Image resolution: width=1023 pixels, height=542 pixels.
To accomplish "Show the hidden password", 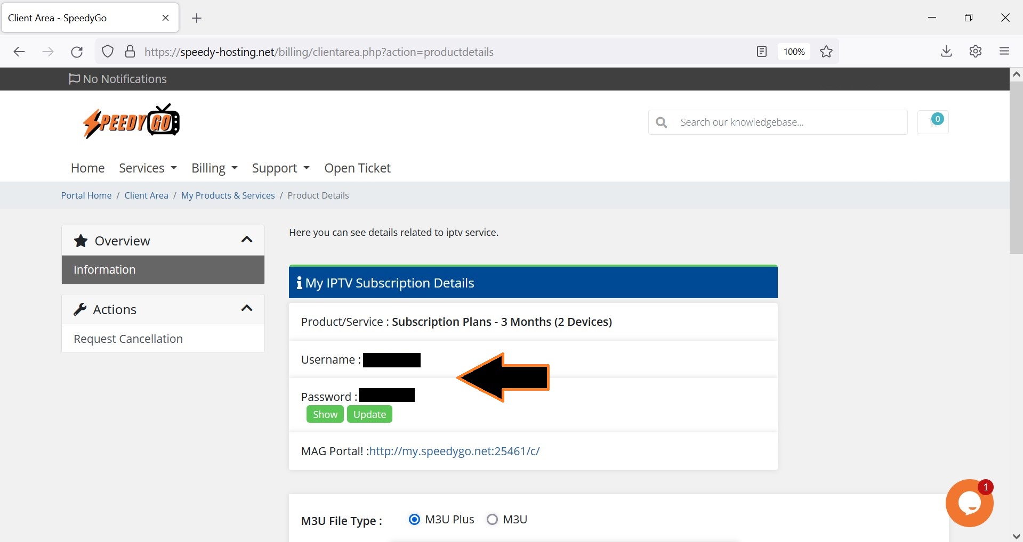I will coord(325,414).
